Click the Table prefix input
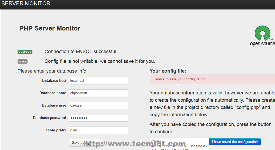Image resolution: width=275 pixels, height=150 pixels. pos(98,130)
